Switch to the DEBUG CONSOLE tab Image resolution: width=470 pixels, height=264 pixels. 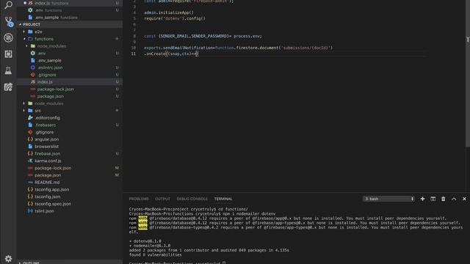point(192,199)
